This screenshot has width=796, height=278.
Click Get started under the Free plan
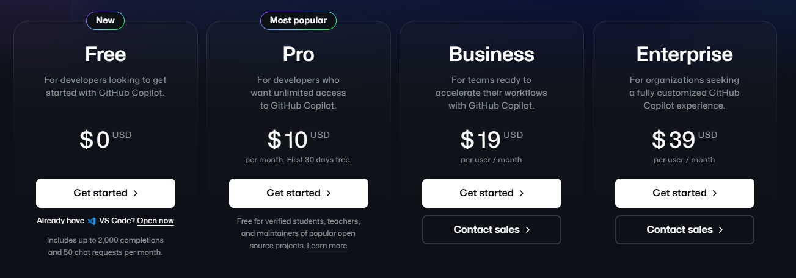[106, 193]
